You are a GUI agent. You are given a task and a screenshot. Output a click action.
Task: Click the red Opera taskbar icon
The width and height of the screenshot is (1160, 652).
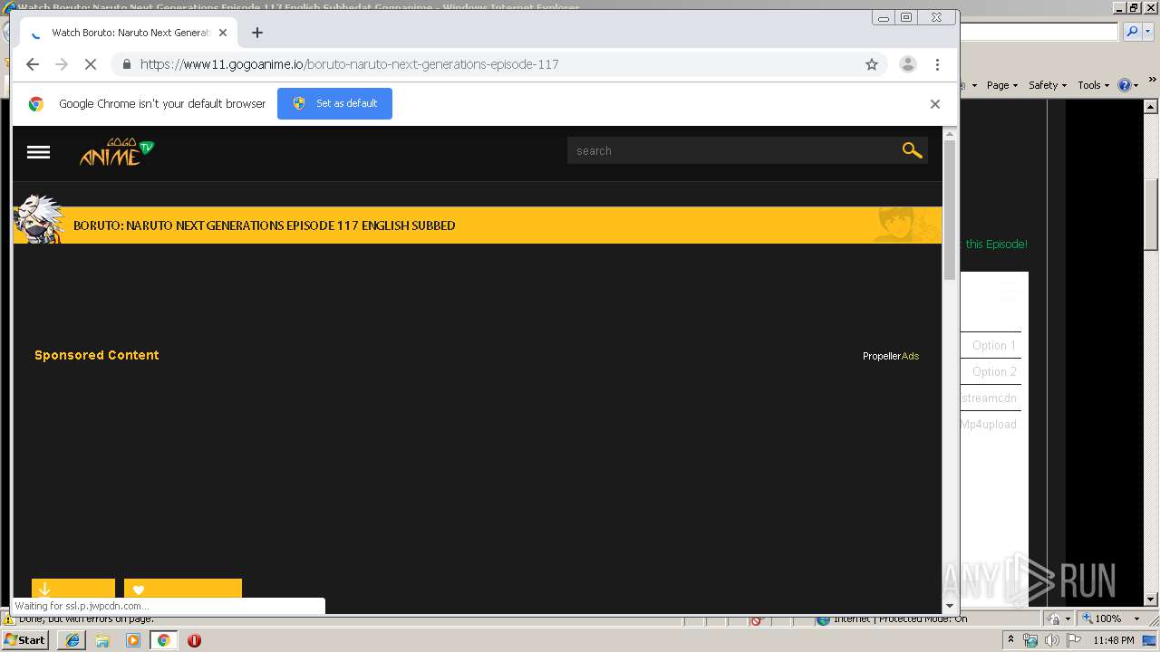pos(194,640)
